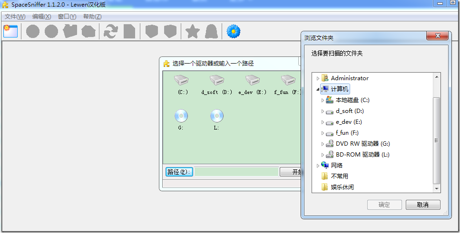Select the C: drive icon
This screenshot has height=233, width=460.
pyautogui.click(x=181, y=79)
